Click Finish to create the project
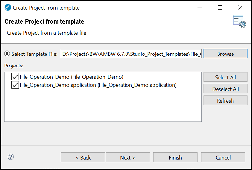Viewport: 252px width, 170px height. (x=175, y=157)
